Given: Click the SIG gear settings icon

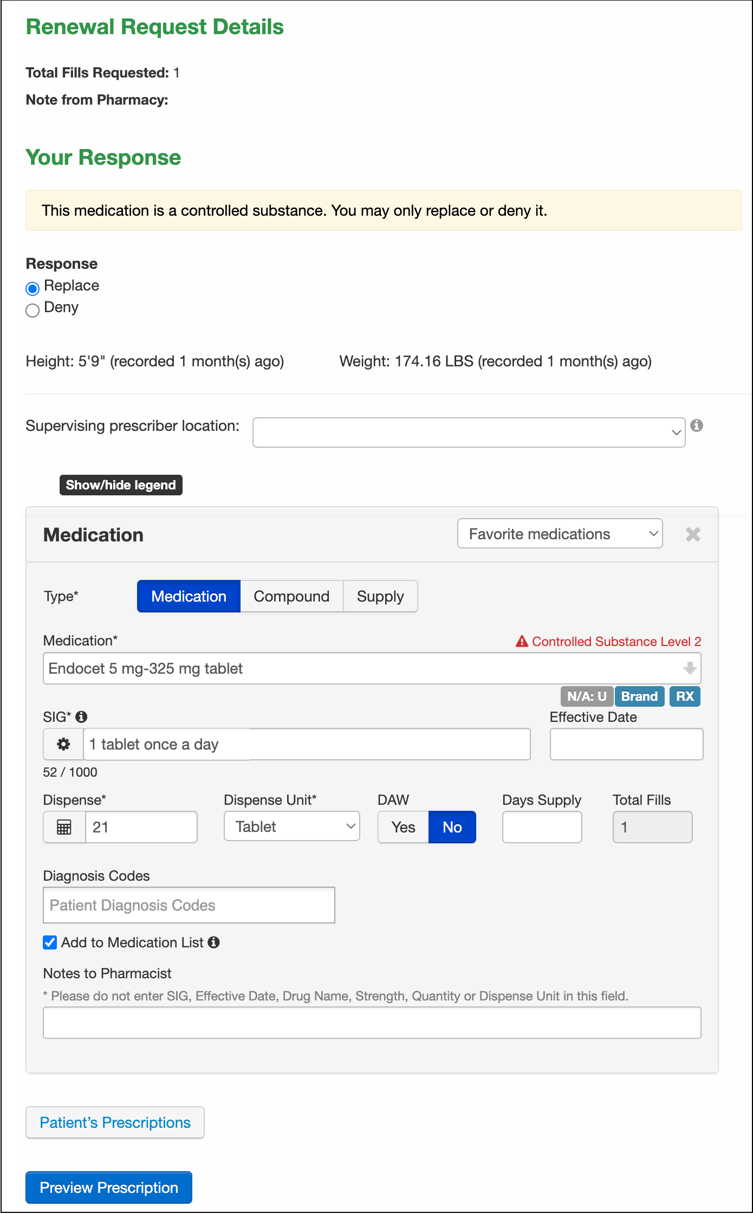Looking at the screenshot, I should 63,744.
